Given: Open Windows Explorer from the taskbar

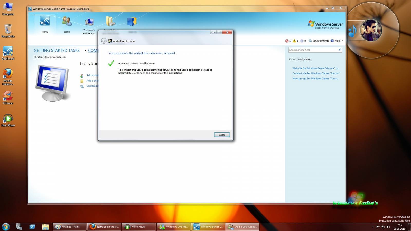Looking at the screenshot, I should [45, 227].
